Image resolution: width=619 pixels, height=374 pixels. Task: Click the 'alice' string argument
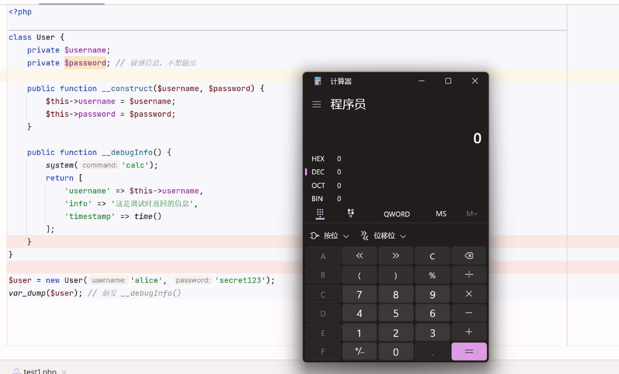(x=146, y=280)
